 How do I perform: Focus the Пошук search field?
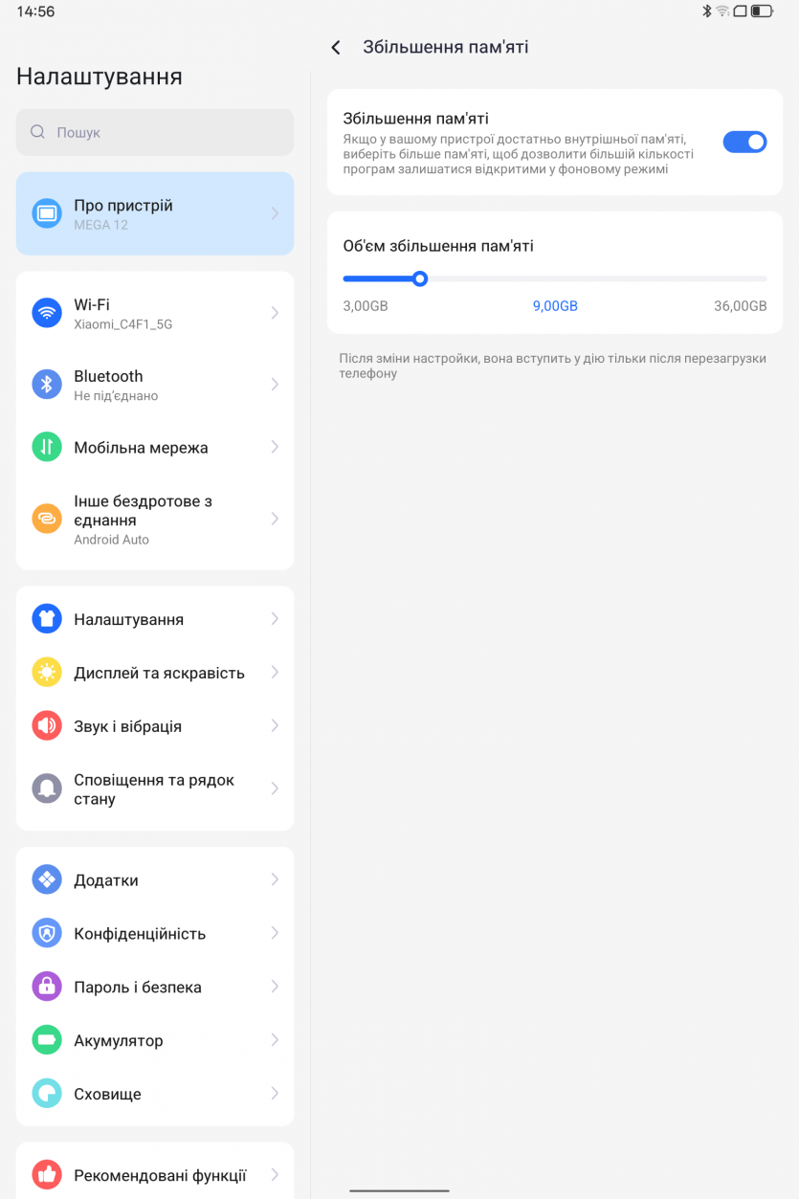(x=155, y=132)
